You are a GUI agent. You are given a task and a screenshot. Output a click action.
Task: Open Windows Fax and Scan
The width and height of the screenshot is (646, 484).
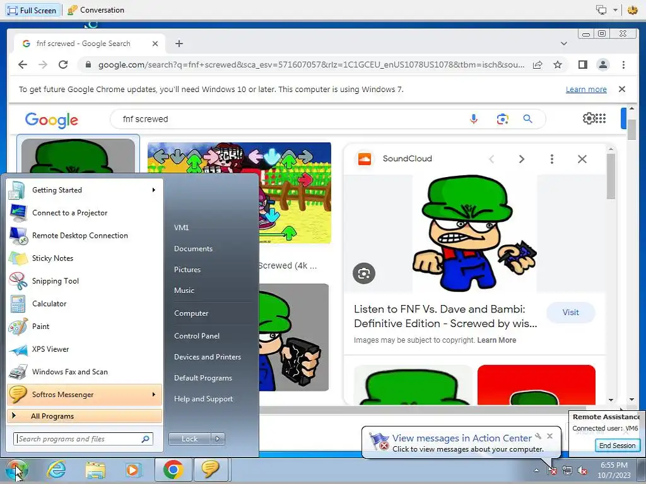coord(85,372)
